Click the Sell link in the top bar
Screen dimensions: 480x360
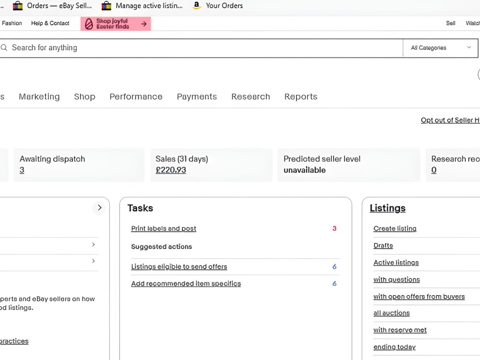[451, 23]
